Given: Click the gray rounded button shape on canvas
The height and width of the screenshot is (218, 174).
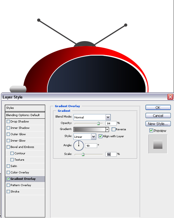Looking at the screenshot, I should 18,89.
